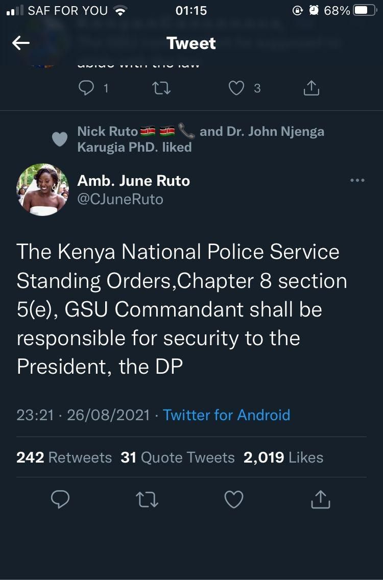
Task: View the 242 Retweets list
Action: coord(64,457)
